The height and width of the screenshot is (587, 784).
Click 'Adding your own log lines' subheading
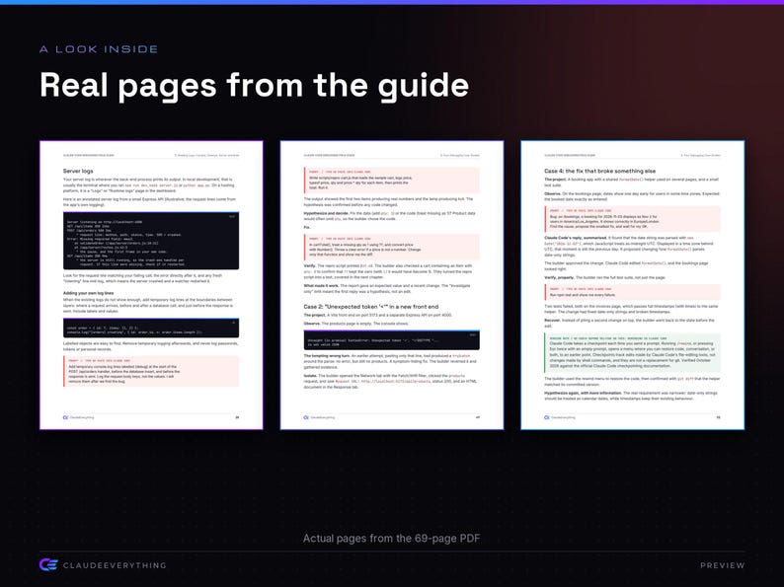click(x=88, y=293)
